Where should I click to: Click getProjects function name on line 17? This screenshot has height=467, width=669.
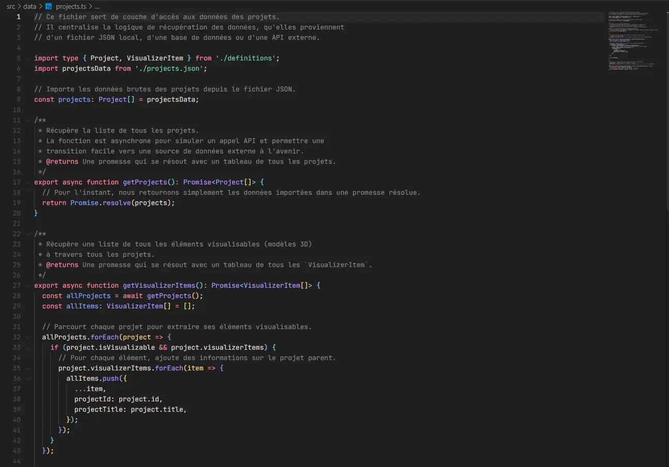(145, 182)
